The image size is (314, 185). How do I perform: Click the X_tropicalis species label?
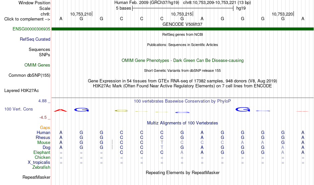39,162
